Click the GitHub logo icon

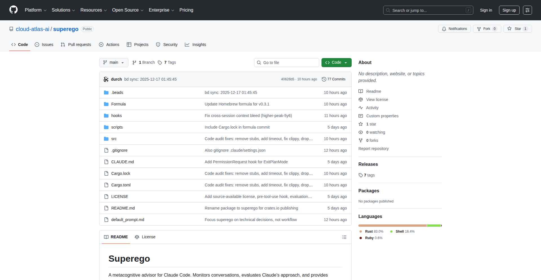click(14, 10)
